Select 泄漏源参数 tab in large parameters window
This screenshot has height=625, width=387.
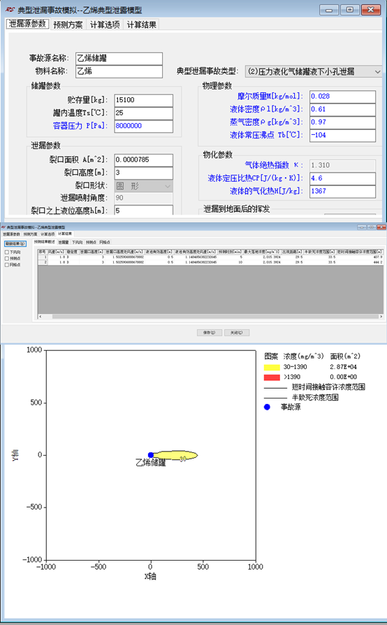[27, 24]
